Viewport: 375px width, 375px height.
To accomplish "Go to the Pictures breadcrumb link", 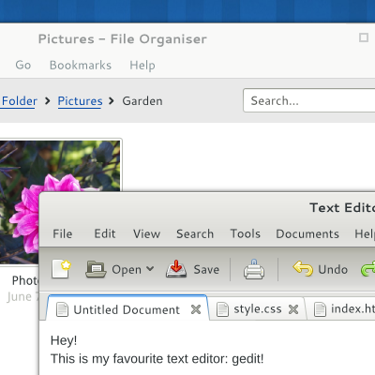I will click(80, 101).
